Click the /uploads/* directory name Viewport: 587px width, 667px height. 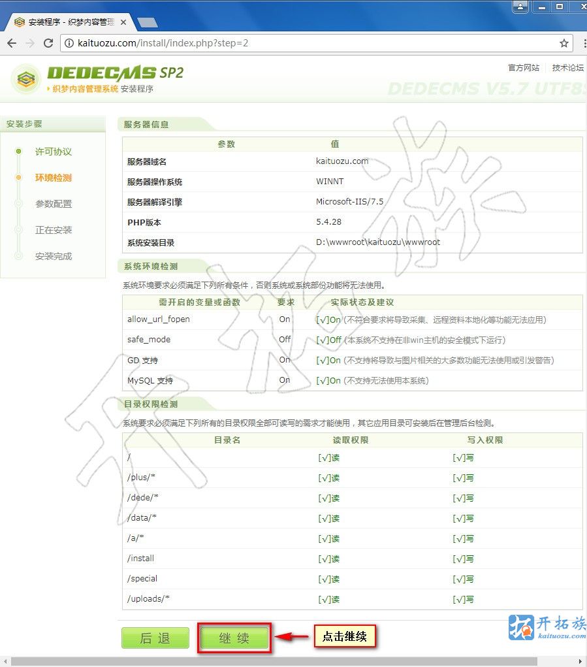coord(148,598)
